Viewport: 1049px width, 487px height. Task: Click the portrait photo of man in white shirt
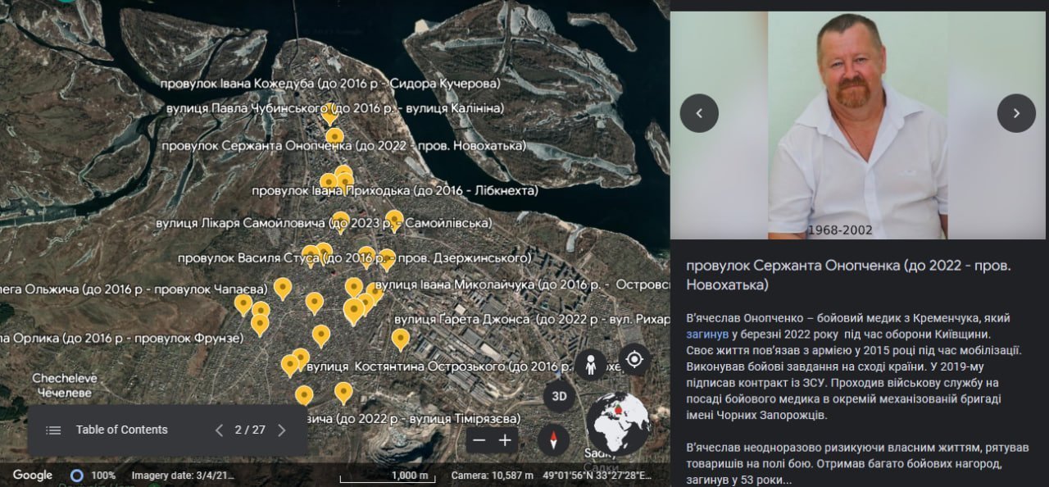click(x=857, y=123)
